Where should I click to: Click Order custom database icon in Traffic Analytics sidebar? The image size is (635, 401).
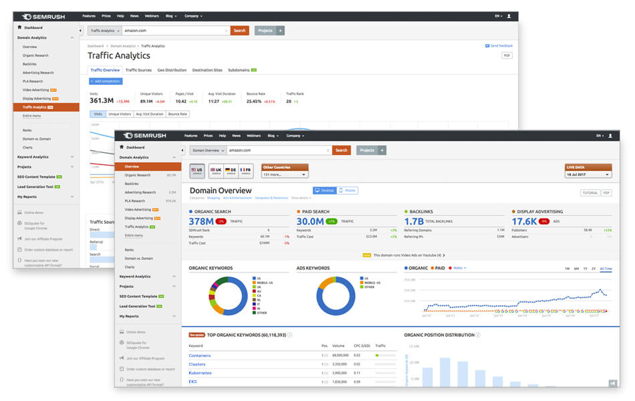point(19,249)
